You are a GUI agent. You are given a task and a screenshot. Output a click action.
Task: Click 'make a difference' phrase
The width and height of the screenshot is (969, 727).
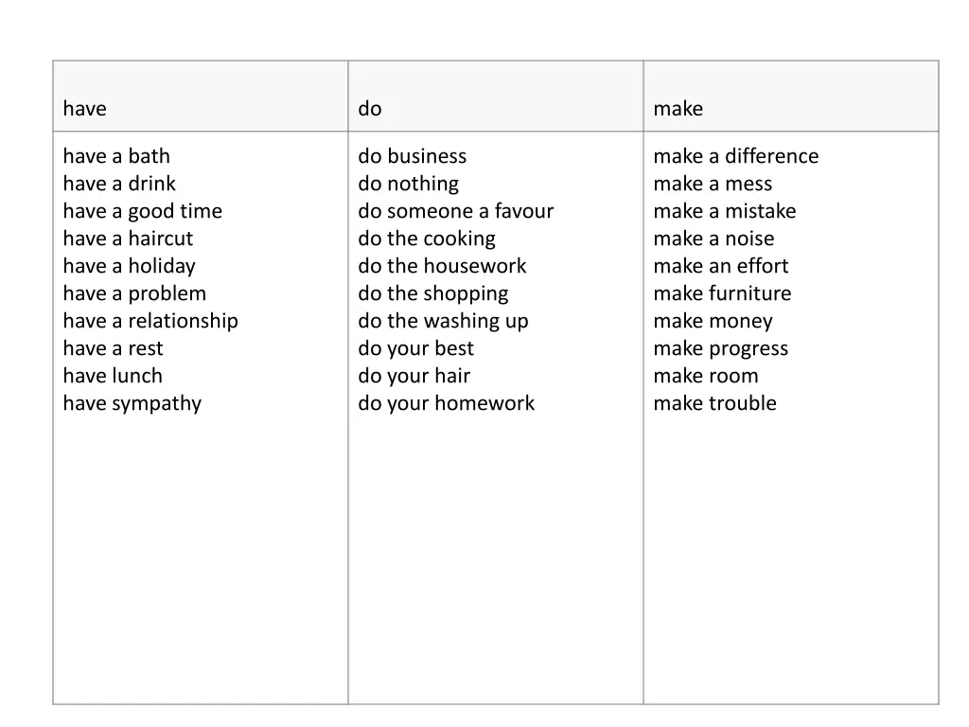pyautogui.click(x=736, y=156)
